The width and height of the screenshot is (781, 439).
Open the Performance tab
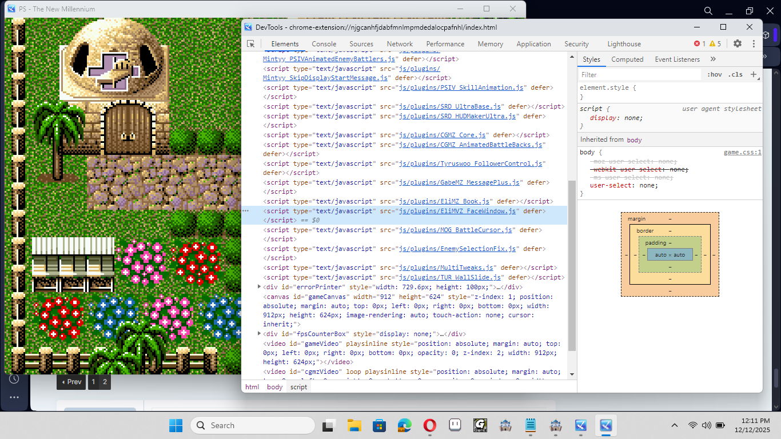pos(445,44)
